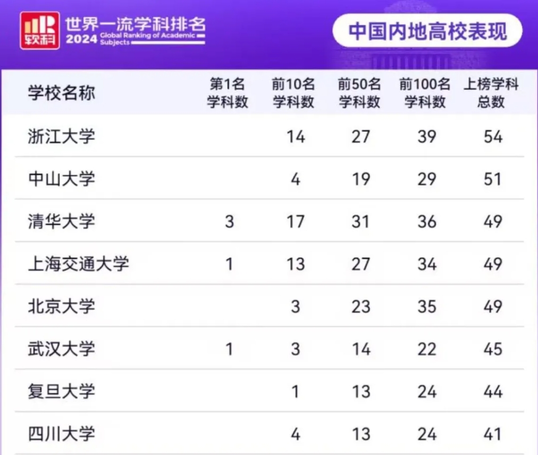The width and height of the screenshot is (538, 455).
Task: Open the 四川大学 row
Action: point(270,434)
